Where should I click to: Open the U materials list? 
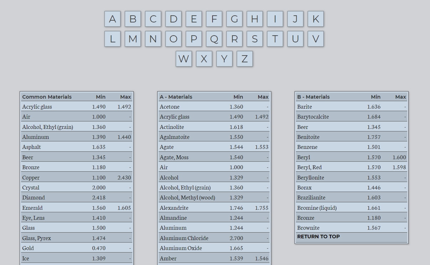[x=295, y=39]
